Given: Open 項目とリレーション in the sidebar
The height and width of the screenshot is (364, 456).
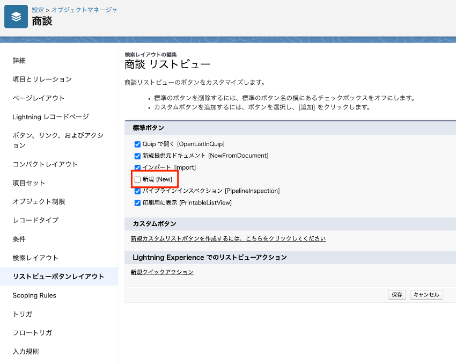Looking at the screenshot, I should 42,79.
